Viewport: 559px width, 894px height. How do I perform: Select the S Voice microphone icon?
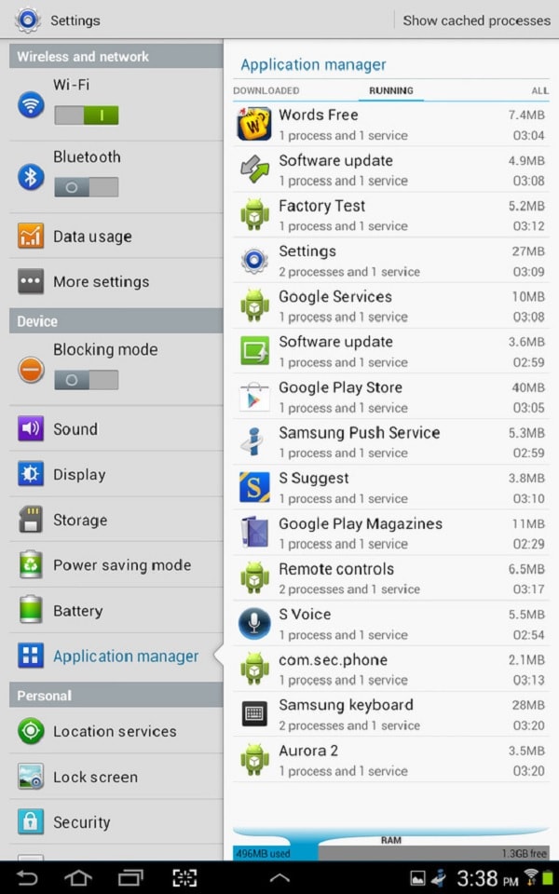click(x=253, y=623)
